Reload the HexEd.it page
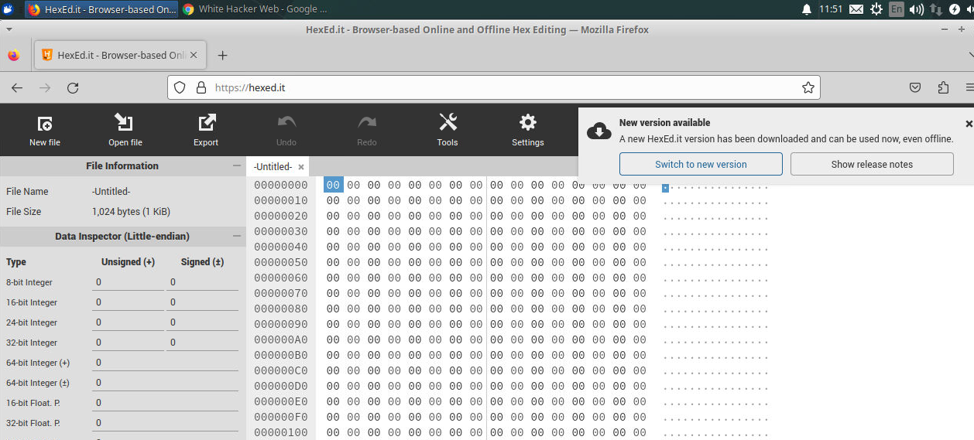974x440 pixels. pos(73,87)
